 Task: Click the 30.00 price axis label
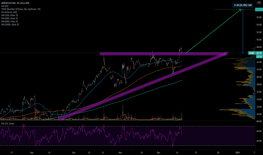[259, 114]
